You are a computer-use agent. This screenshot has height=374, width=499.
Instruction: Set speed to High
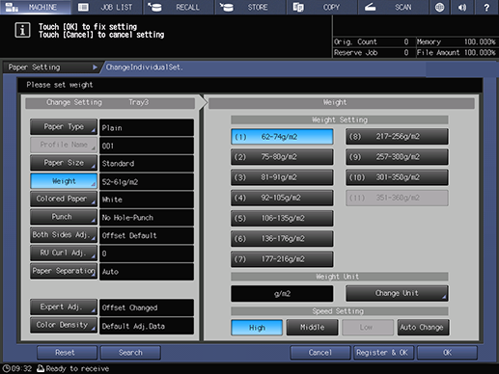(x=257, y=328)
